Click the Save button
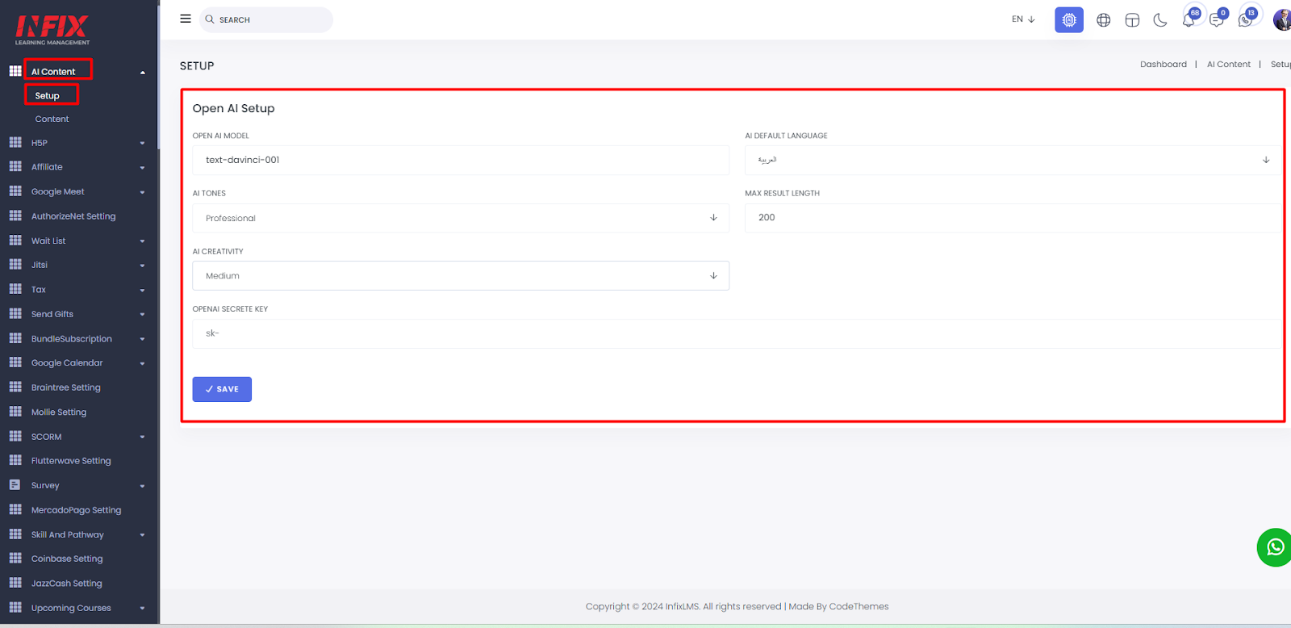Image resolution: width=1291 pixels, height=628 pixels. coord(222,389)
